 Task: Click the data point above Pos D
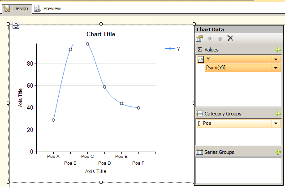(104, 87)
